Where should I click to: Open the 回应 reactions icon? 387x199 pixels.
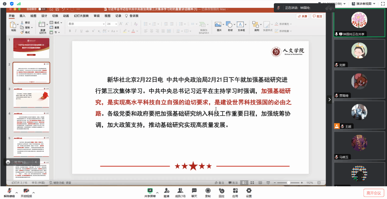click(221, 190)
